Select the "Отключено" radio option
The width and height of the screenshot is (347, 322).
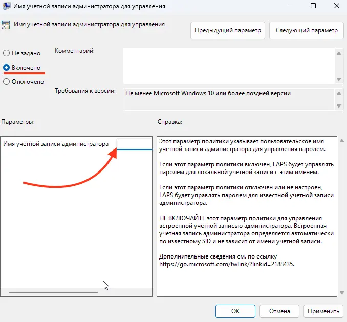pos(6,81)
